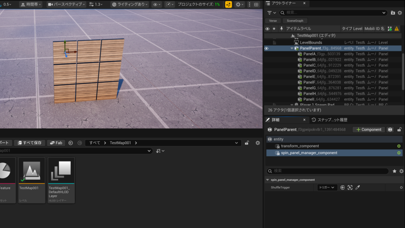Hide PanelParent using its eye icon
This screenshot has height=228, width=405.
pyautogui.click(x=267, y=48)
